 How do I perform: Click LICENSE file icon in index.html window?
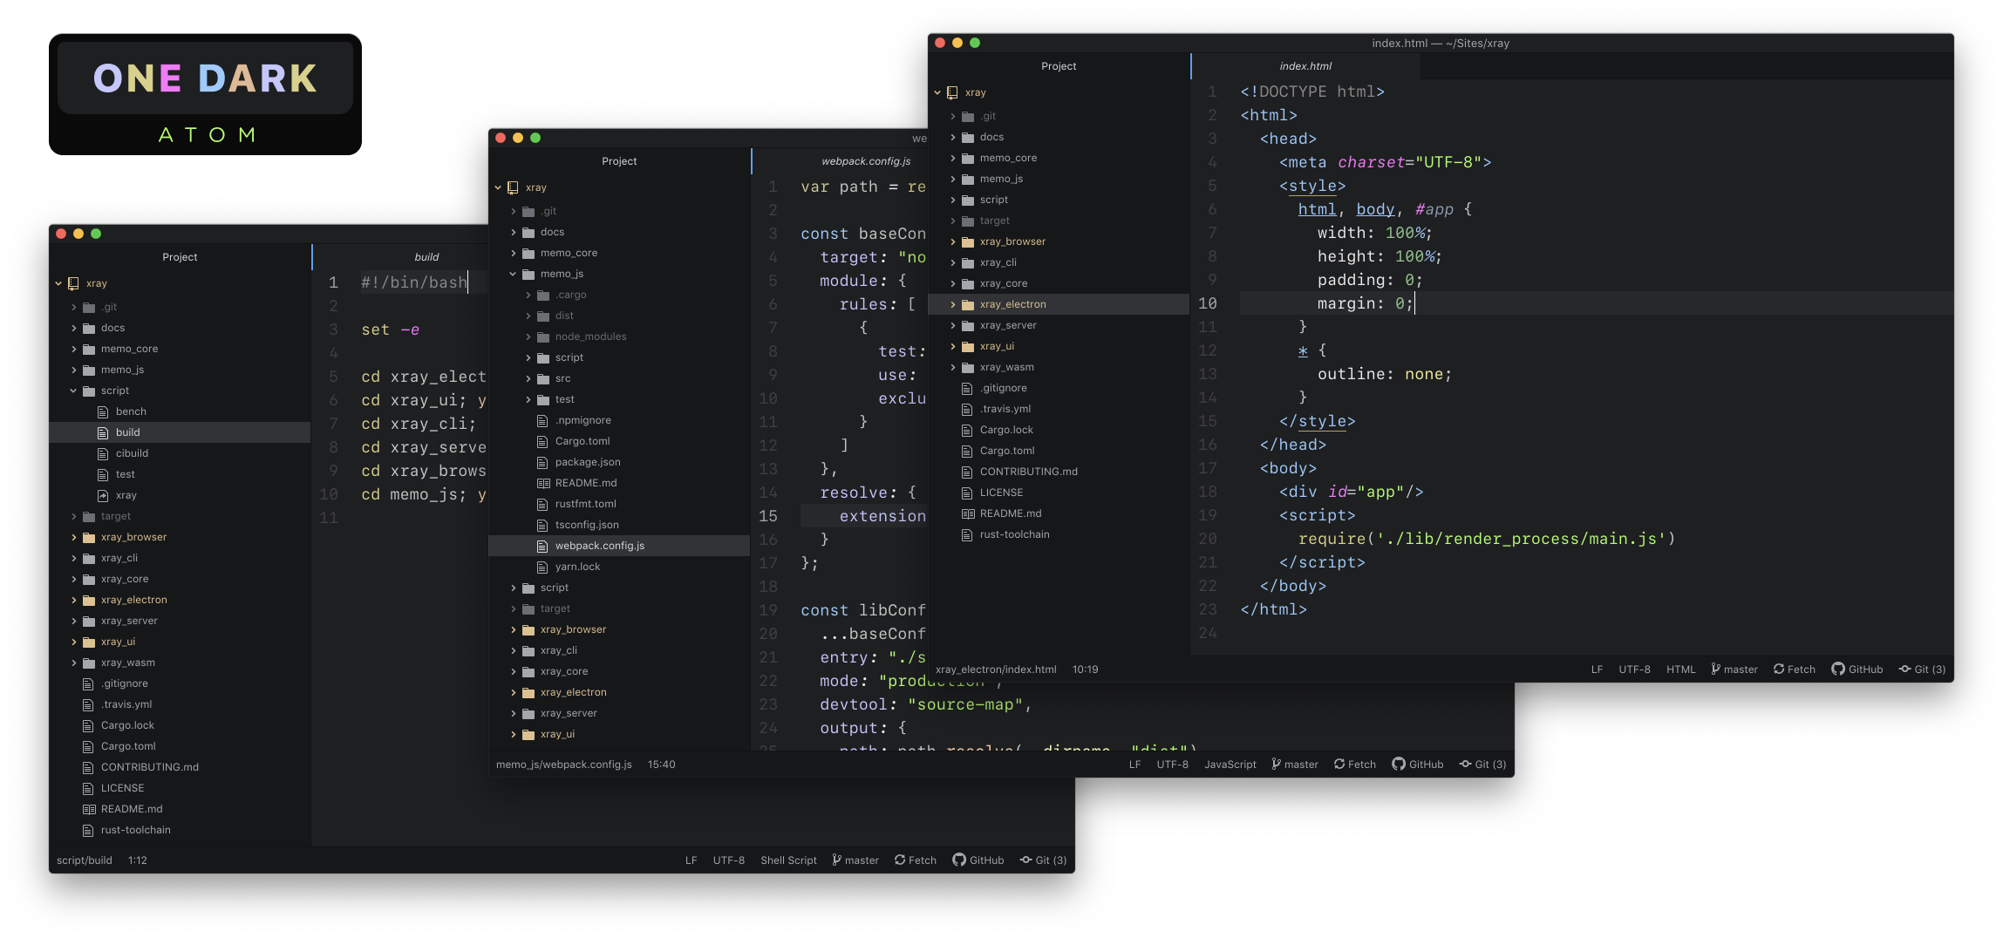pos(966,493)
